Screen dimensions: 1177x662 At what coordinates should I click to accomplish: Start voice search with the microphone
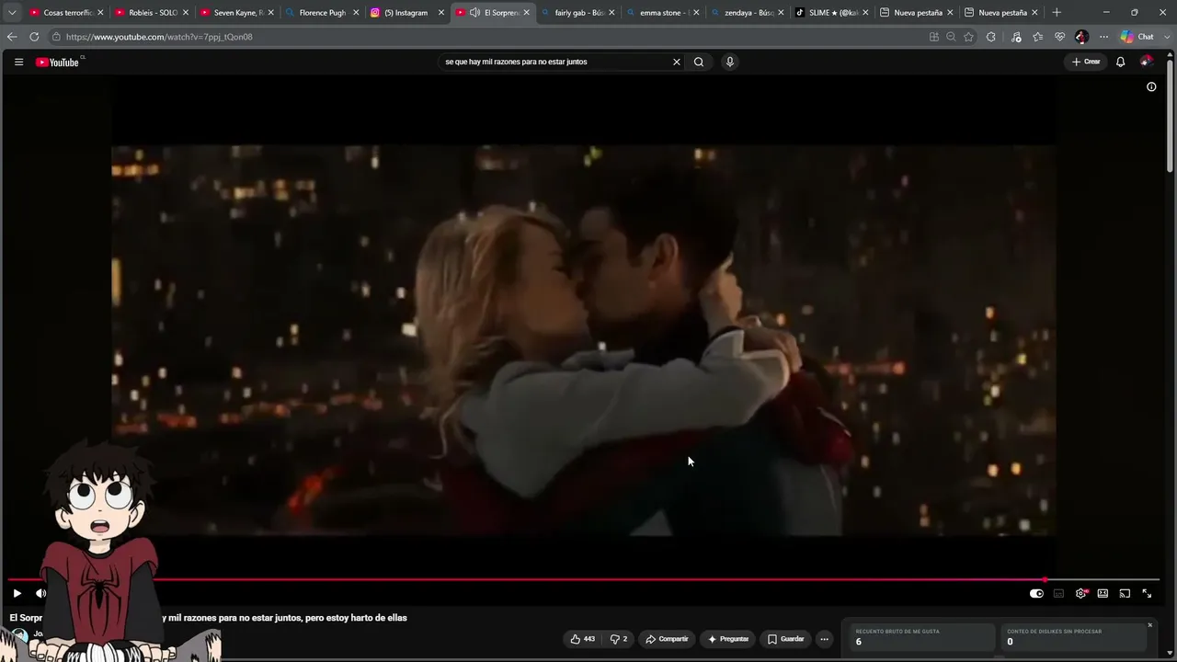coord(730,62)
